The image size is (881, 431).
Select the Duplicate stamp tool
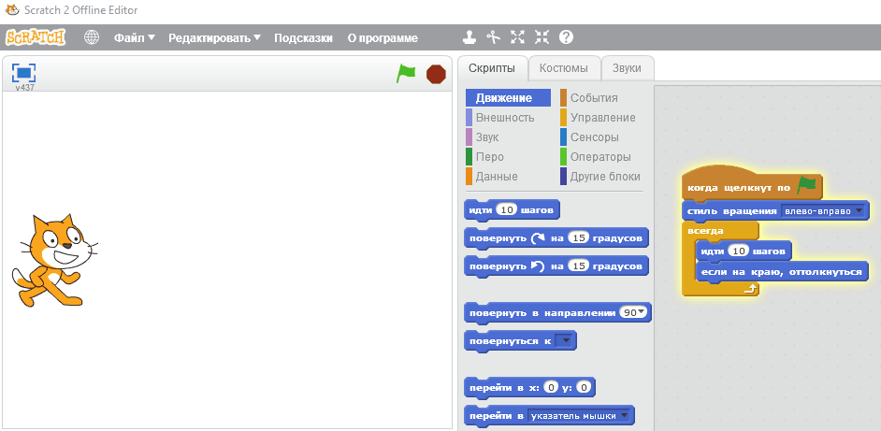click(470, 38)
